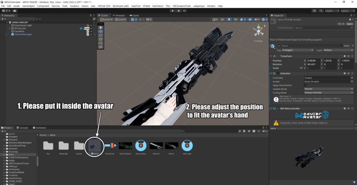Screen dimensions: 357x185
Task: Open the Local handle rotation dropdown
Action: pyautogui.click(x=120, y=19)
